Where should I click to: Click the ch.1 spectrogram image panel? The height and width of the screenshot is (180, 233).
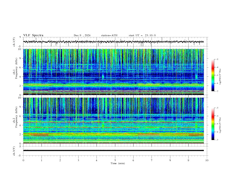click(x=113, y=72)
